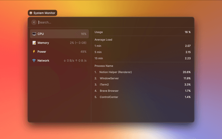Click the CPU 16% value in sidebar
Image resolution: width=222 pixels, height=139 pixels.
pos(84,34)
